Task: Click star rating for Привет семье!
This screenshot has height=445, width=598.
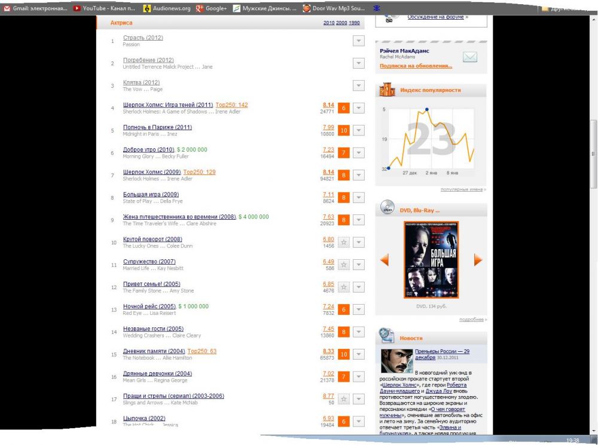Action: tap(344, 287)
